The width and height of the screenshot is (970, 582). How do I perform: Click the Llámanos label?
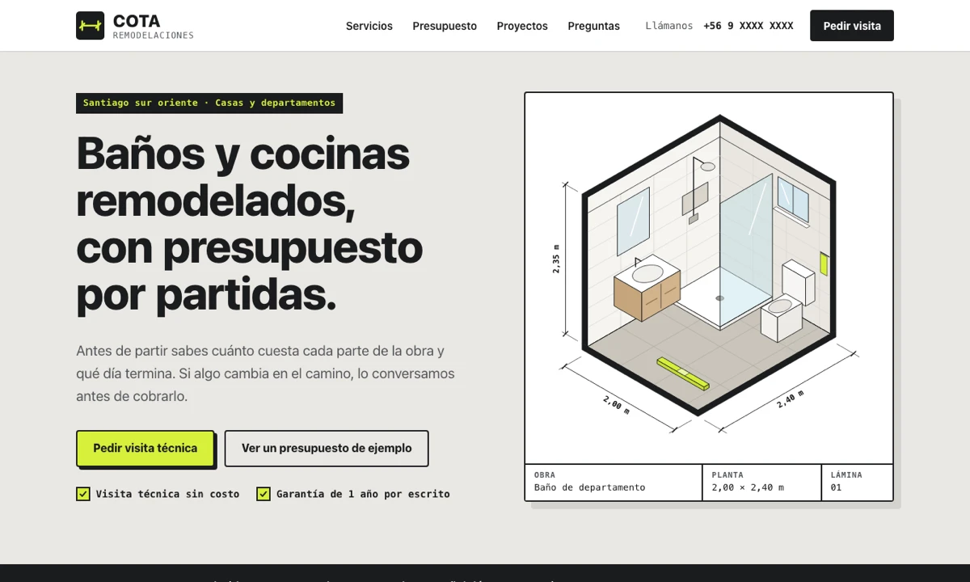click(x=669, y=26)
